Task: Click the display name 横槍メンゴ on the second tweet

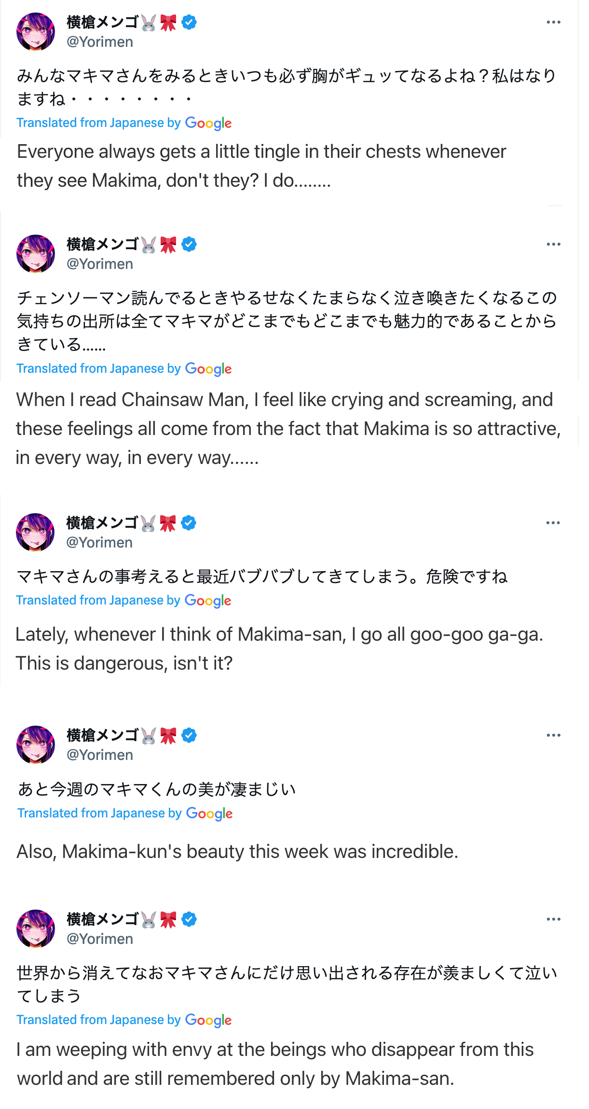Action: 103,244
